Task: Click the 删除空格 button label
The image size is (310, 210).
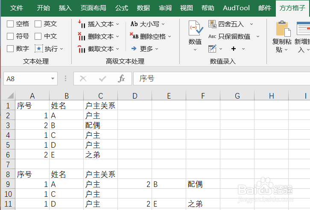Action: (x=153, y=36)
